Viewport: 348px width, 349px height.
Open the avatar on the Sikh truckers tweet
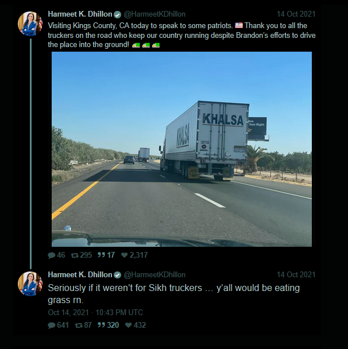point(30,284)
